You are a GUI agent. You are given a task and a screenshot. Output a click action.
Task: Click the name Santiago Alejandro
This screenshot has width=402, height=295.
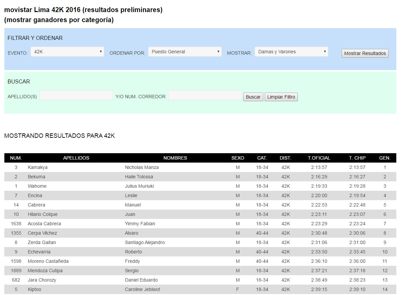click(x=145, y=242)
